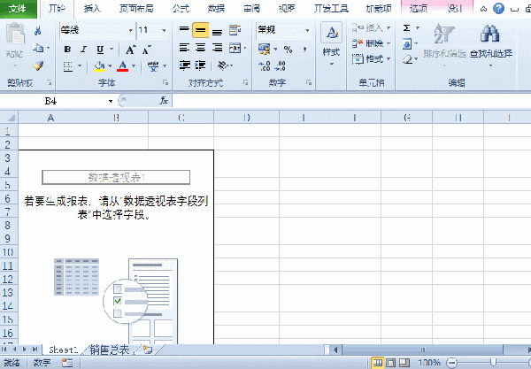Select bottom vertical align
Screen dimensions: 531x369
[x=217, y=31]
